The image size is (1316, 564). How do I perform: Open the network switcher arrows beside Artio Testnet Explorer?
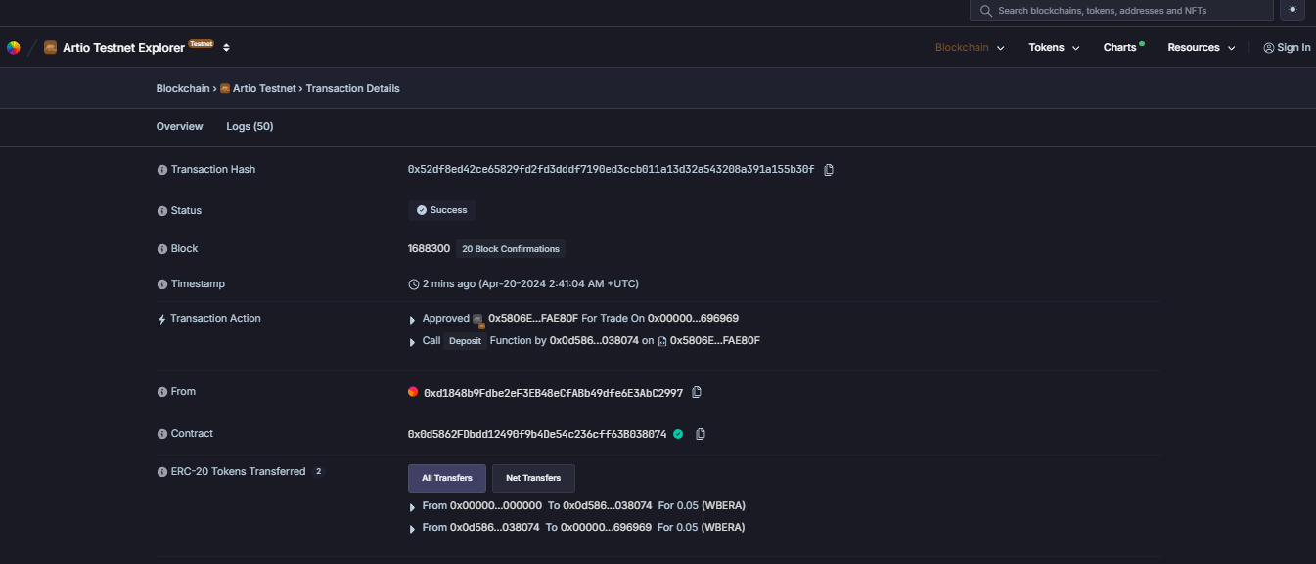click(x=226, y=47)
